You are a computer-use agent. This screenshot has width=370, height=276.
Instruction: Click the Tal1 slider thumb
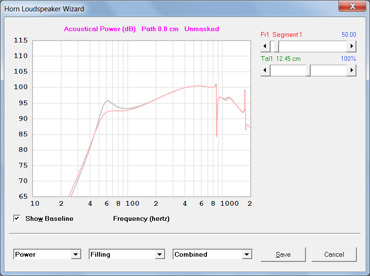308,70
